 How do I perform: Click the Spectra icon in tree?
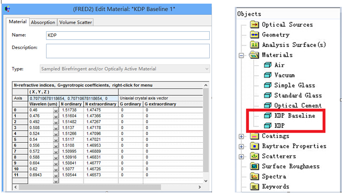(254, 177)
